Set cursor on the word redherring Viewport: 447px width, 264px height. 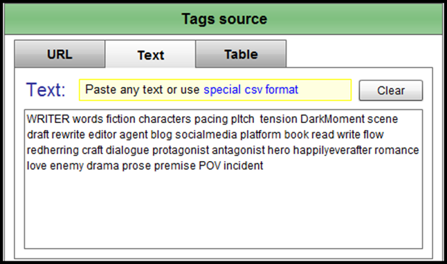53,151
